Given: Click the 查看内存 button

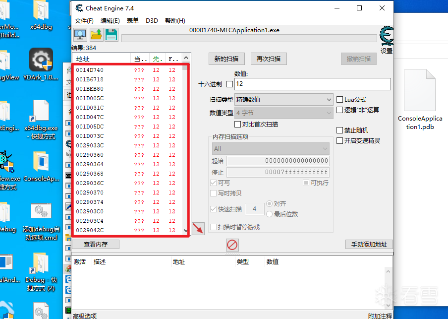Looking at the screenshot, I should [x=96, y=244].
